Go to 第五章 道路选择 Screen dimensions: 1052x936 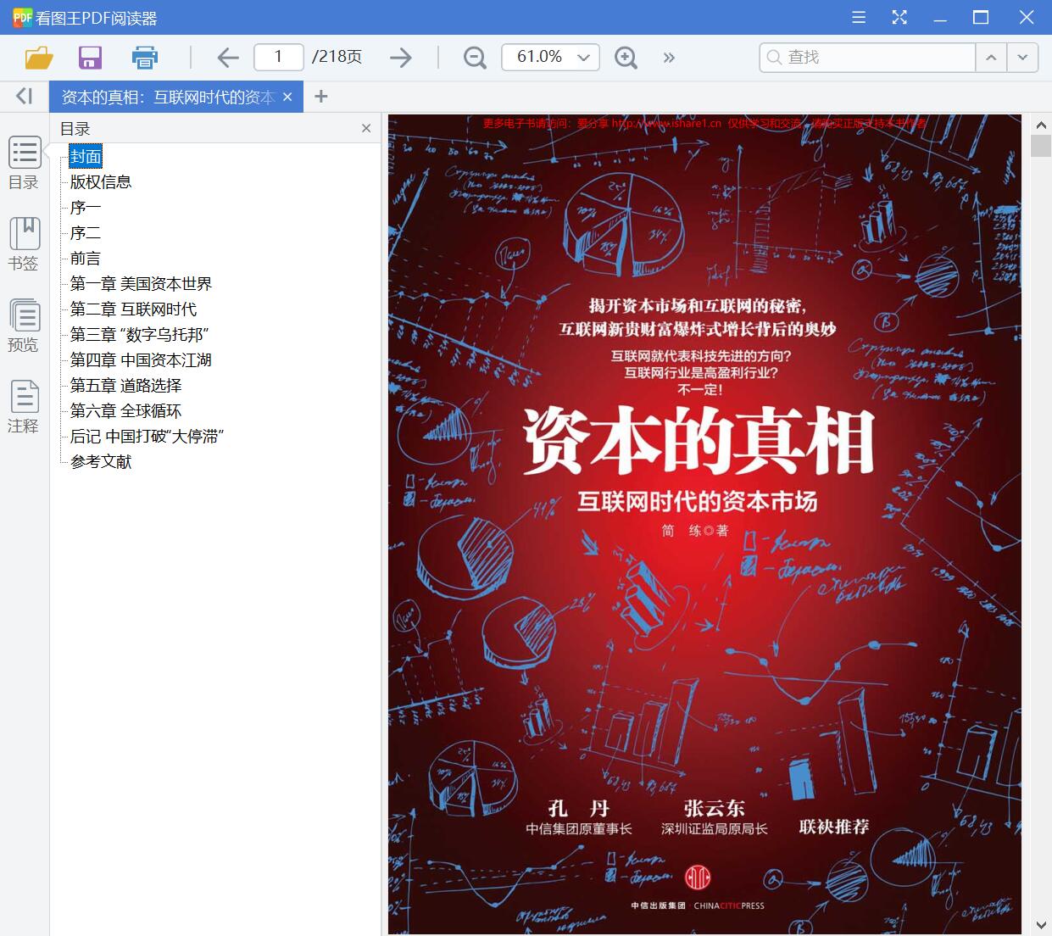pyautogui.click(x=125, y=386)
